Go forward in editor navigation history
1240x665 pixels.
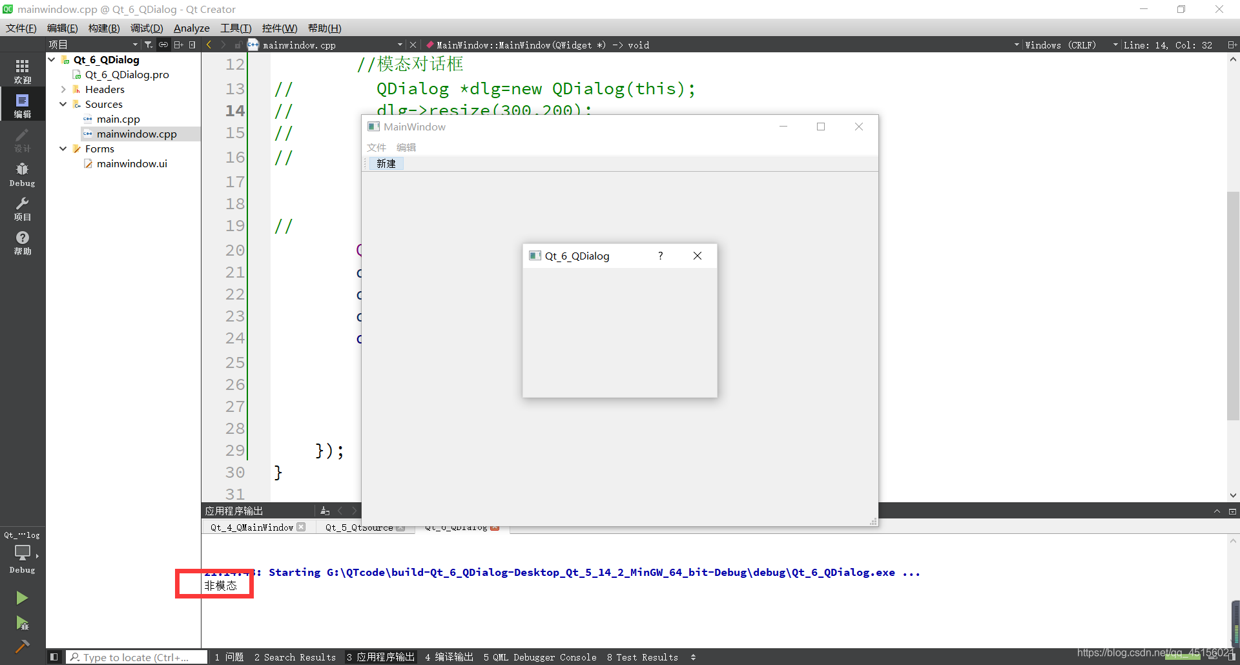(x=223, y=45)
